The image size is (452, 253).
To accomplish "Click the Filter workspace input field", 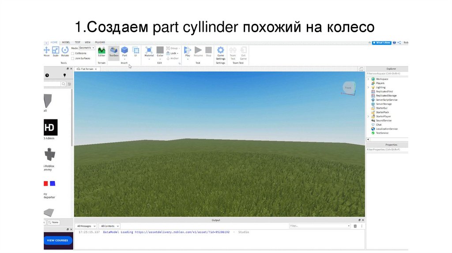I will click(x=387, y=74).
